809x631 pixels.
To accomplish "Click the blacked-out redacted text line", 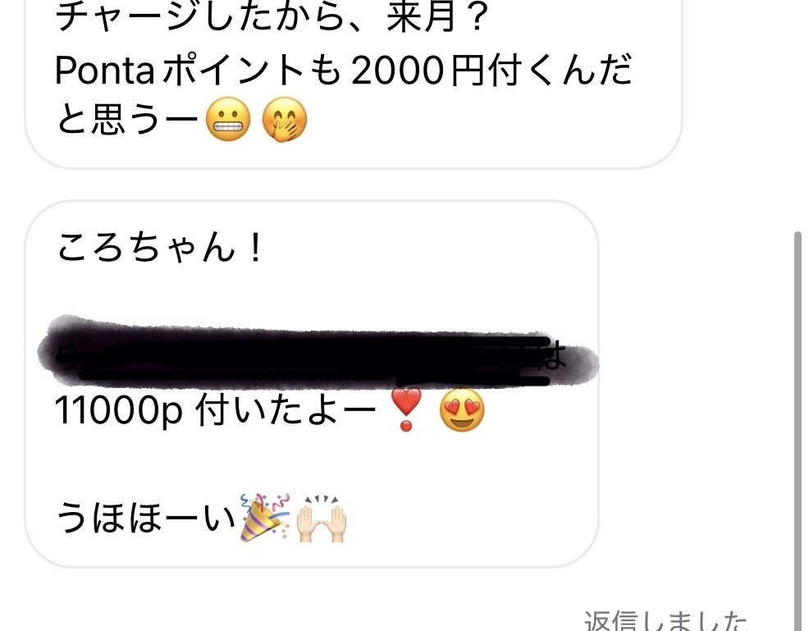I will click(318, 350).
